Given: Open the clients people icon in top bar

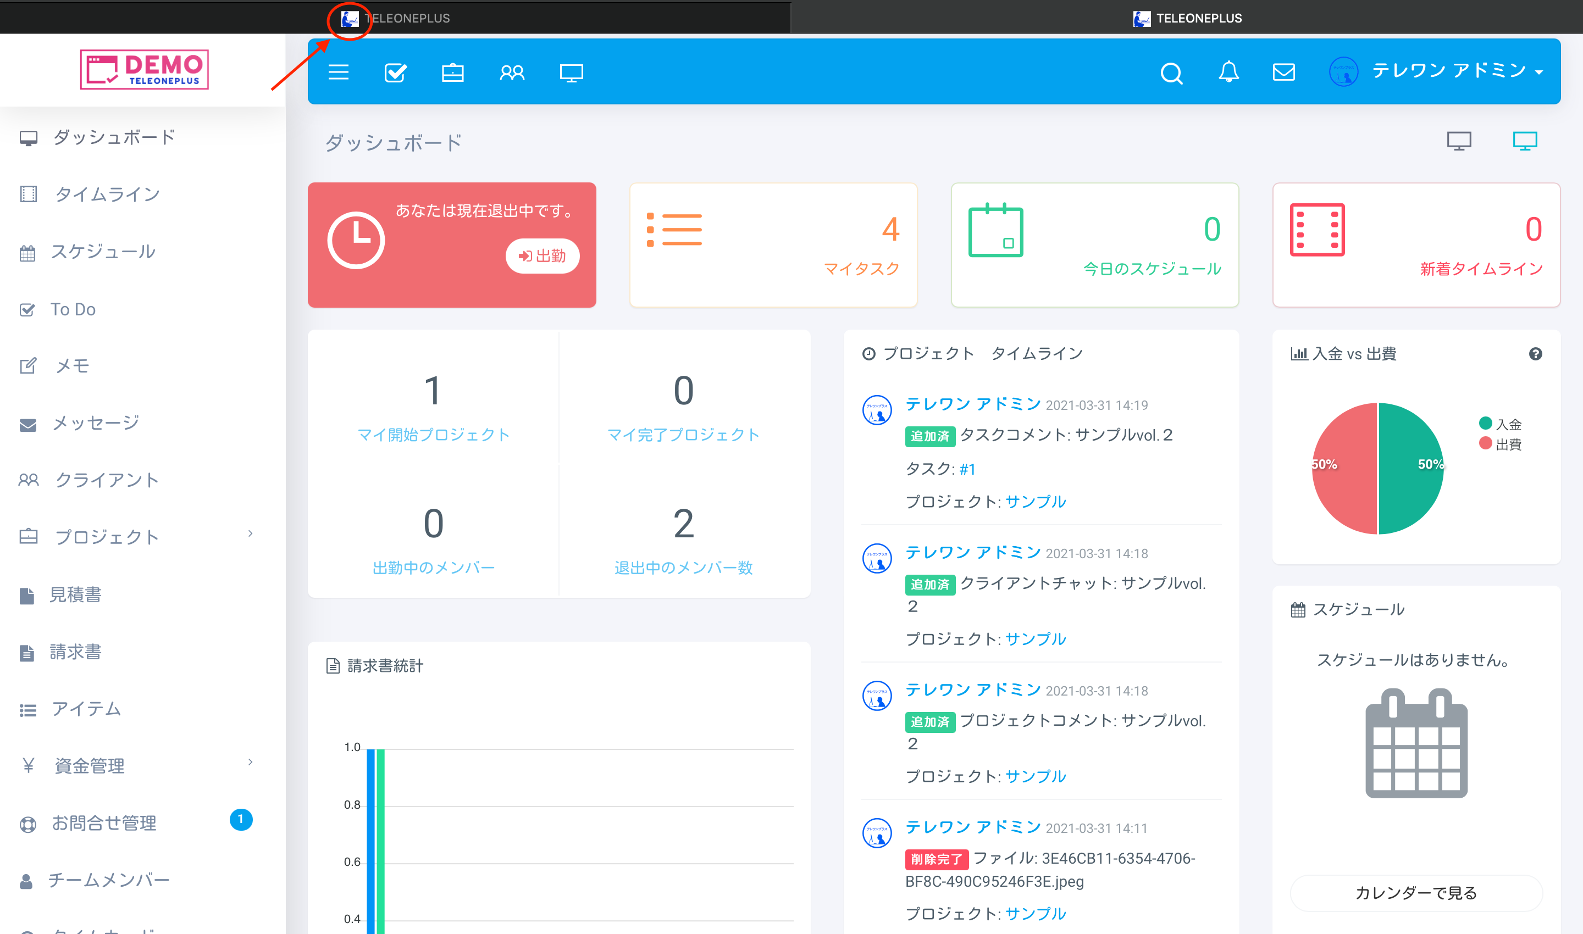Looking at the screenshot, I should (x=512, y=73).
